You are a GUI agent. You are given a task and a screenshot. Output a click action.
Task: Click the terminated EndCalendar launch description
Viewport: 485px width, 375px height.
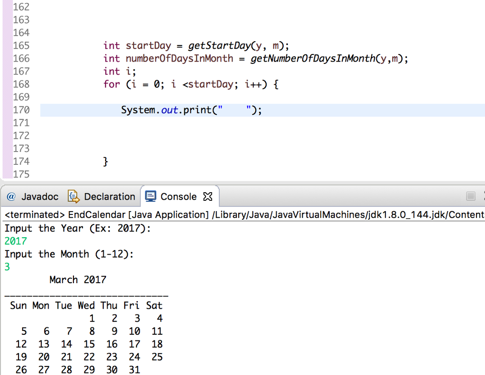tap(244, 214)
